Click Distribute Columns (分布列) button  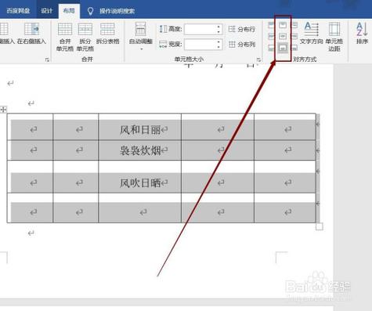click(242, 45)
